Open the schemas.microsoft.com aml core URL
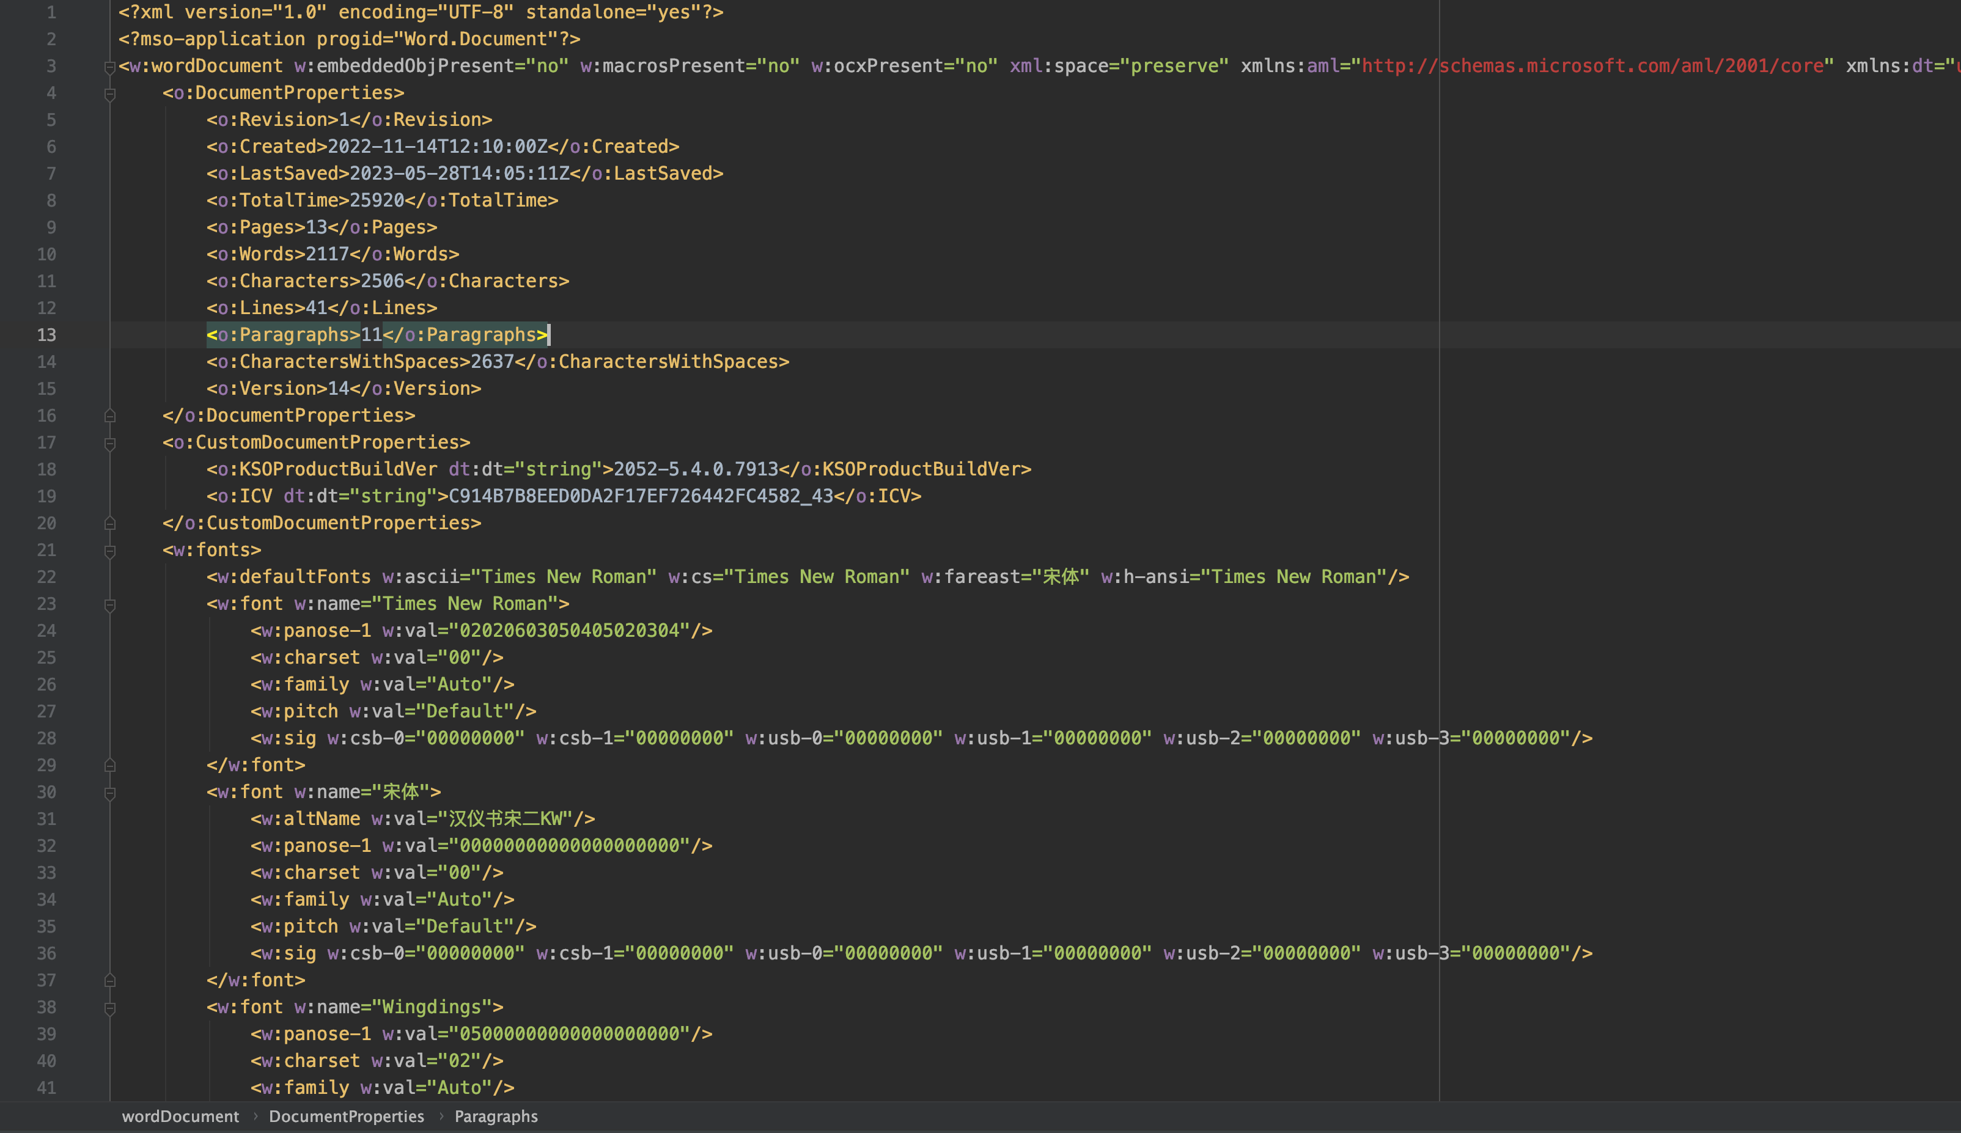The image size is (1961, 1133). pos(1592,66)
